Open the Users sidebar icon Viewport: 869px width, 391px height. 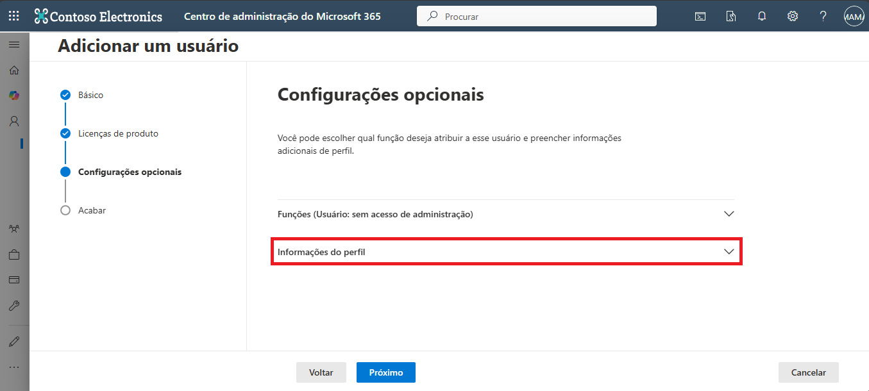14,121
